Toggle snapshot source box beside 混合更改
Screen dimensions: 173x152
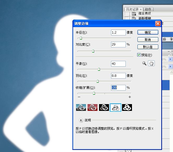click(127, 14)
